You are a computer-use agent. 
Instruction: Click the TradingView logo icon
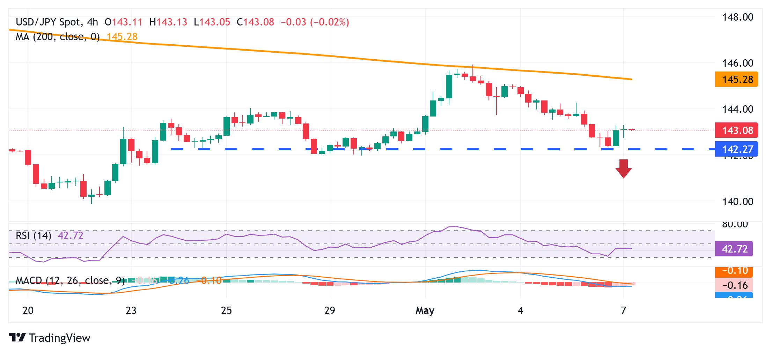pos(17,338)
